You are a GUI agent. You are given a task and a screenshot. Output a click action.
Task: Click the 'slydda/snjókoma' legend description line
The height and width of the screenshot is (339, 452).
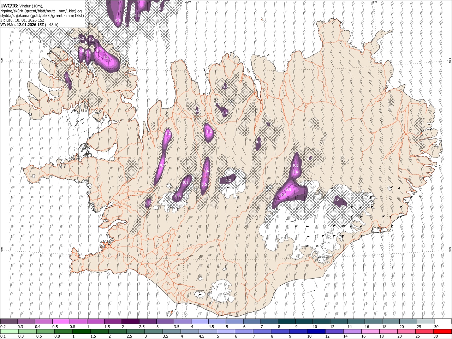[x=42, y=16]
